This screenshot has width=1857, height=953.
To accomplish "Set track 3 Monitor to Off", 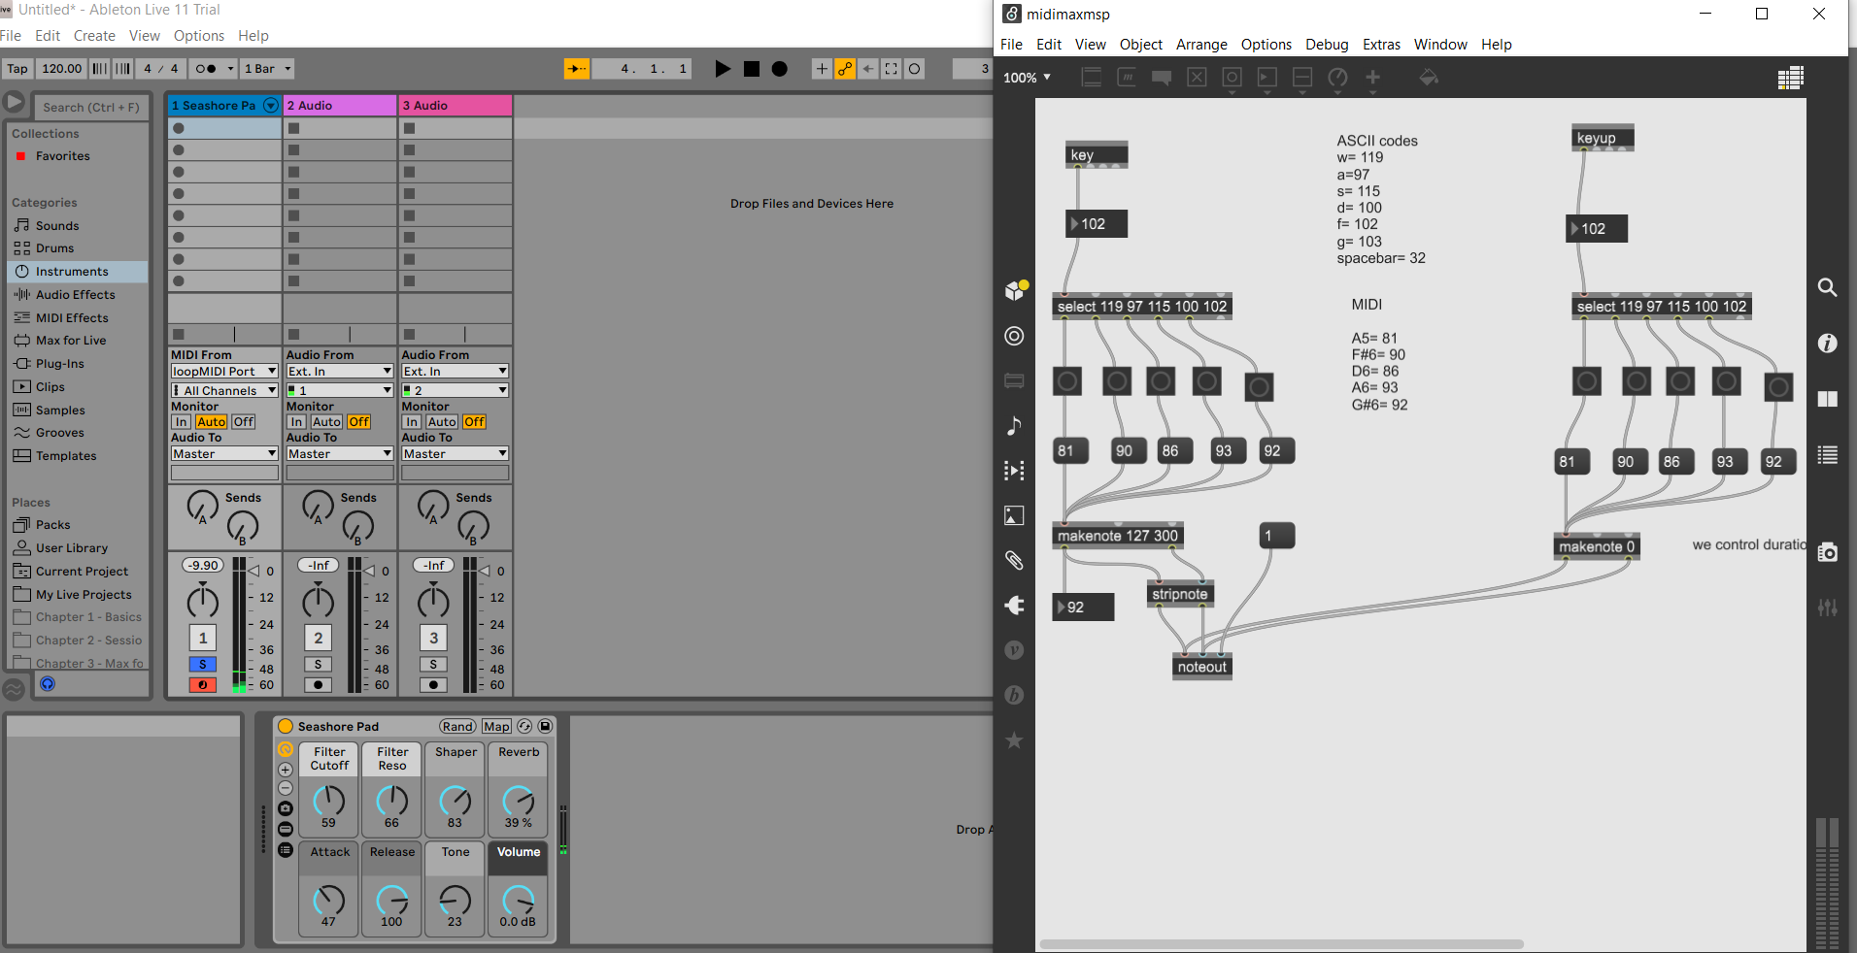I will [475, 422].
